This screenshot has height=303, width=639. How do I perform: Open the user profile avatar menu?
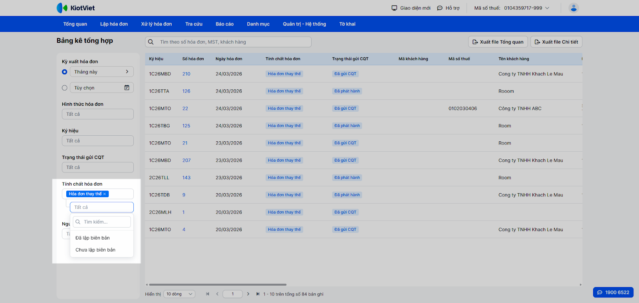point(574,8)
